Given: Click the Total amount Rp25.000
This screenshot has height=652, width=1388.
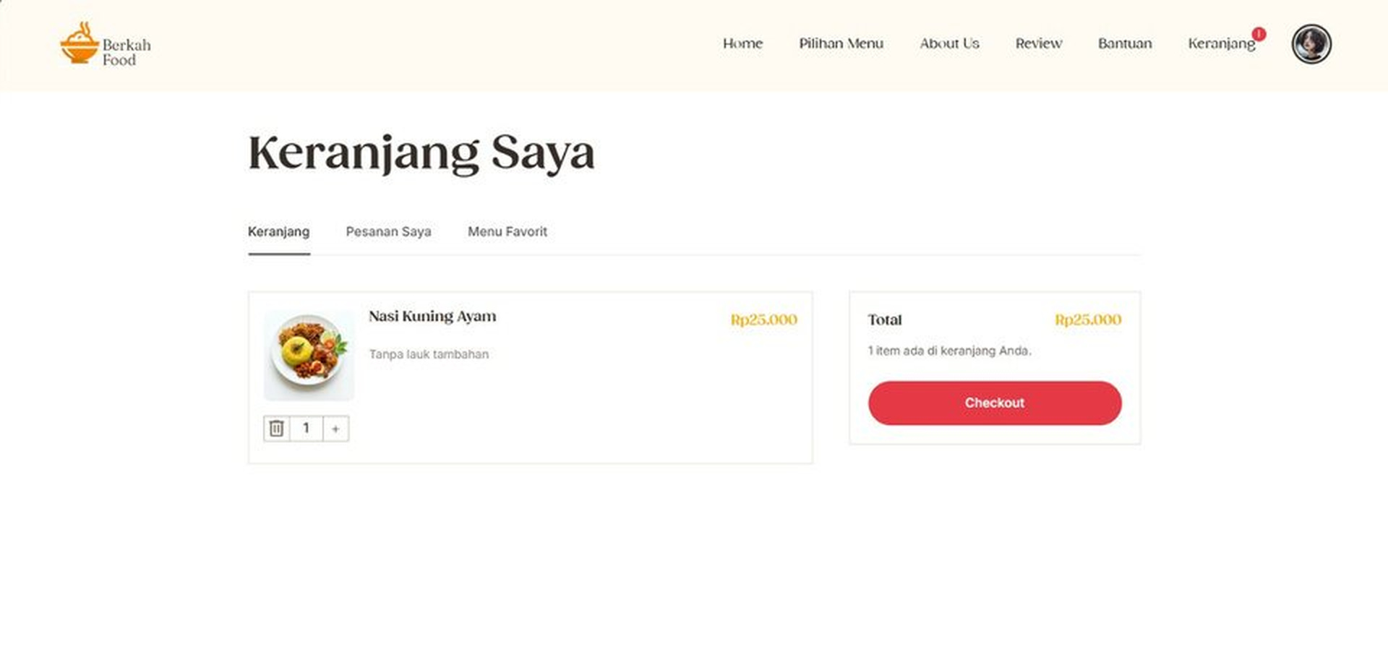Looking at the screenshot, I should pos(1088,319).
